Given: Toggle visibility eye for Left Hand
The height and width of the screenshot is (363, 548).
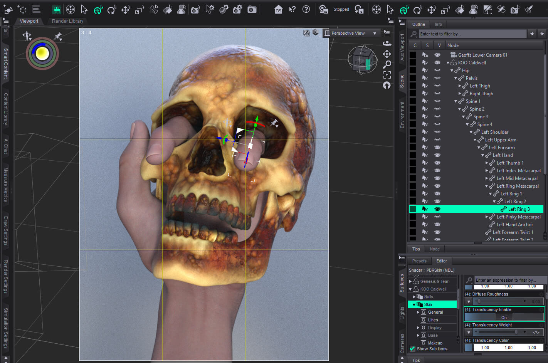Looking at the screenshot, I should 437,155.
